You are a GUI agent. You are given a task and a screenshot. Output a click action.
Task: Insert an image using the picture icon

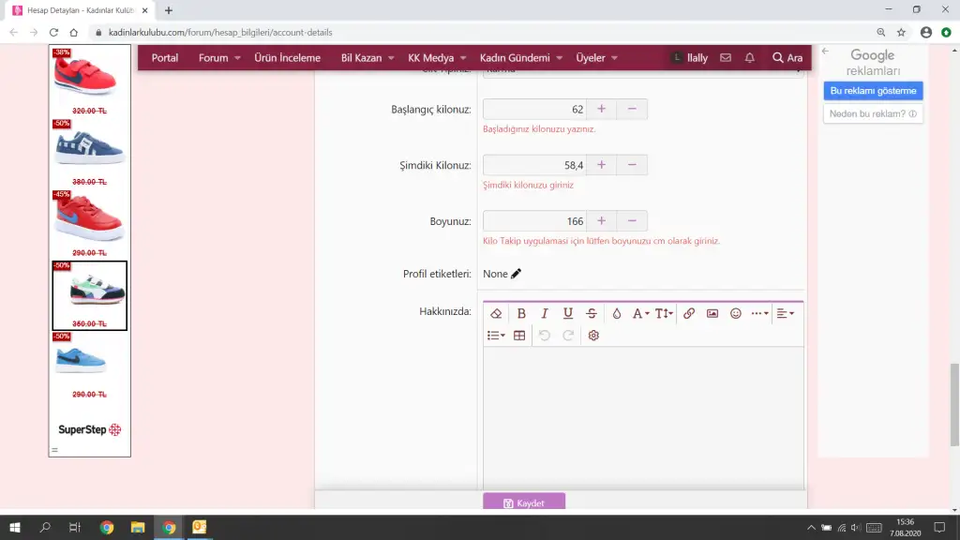[712, 313]
